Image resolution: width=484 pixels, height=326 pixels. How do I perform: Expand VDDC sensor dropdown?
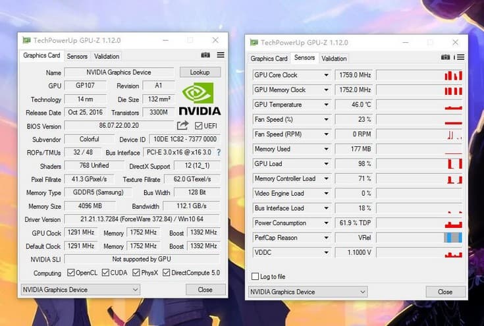pos(326,252)
